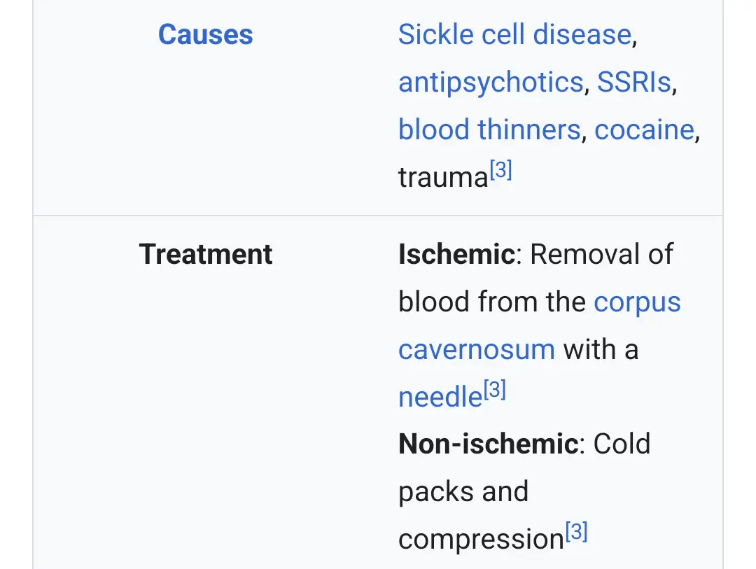Open the Sickle cell disease link
The height and width of the screenshot is (569, 756).
click(514, 34)
